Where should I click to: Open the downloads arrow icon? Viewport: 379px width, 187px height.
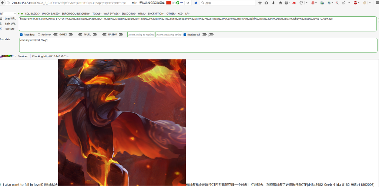[x=273, y=3]
